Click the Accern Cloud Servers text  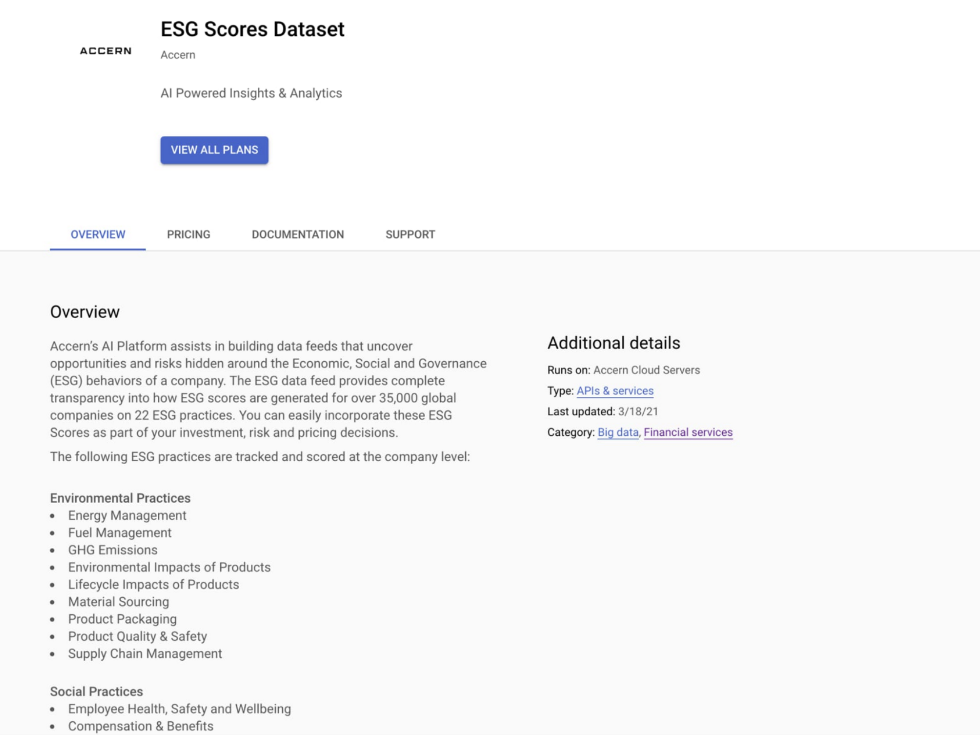pyautogui.click(x=646, y=370)
